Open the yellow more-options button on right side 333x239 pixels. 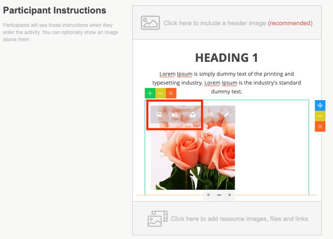coord(320,116)
